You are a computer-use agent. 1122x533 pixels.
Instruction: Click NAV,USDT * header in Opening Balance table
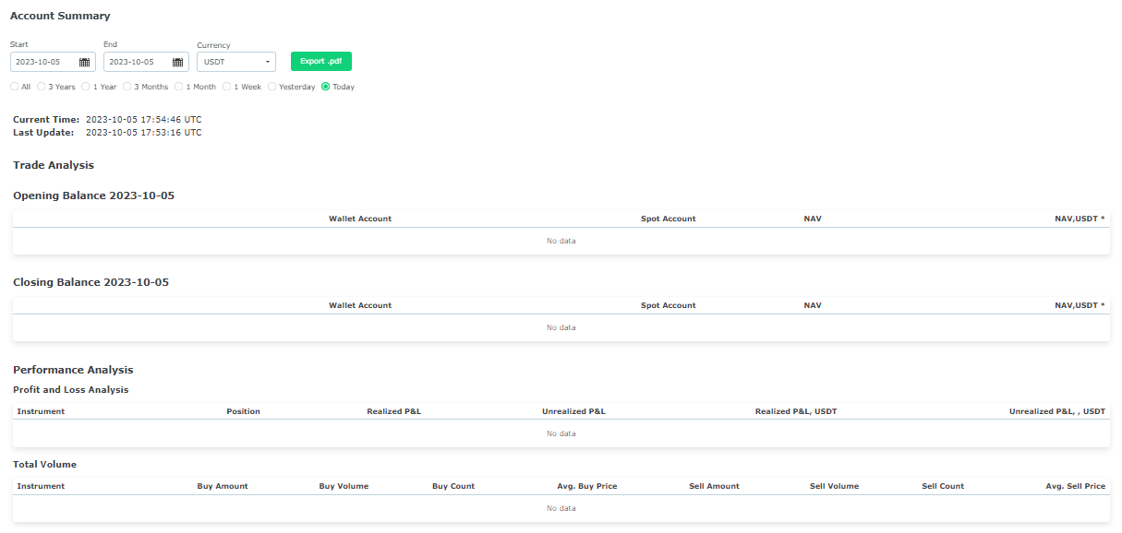1080,219
